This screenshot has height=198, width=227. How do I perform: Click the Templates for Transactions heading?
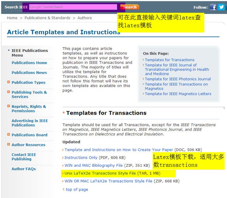106,113
